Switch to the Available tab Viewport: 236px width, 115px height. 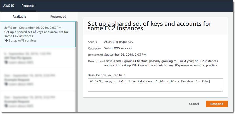point(19,17)
